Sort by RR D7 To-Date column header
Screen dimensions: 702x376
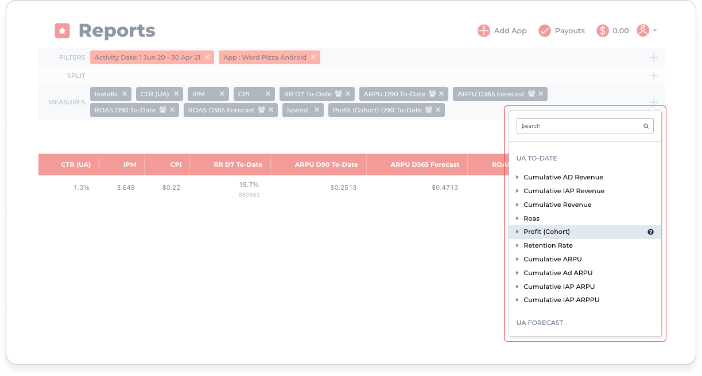click(x=238, y=164)
